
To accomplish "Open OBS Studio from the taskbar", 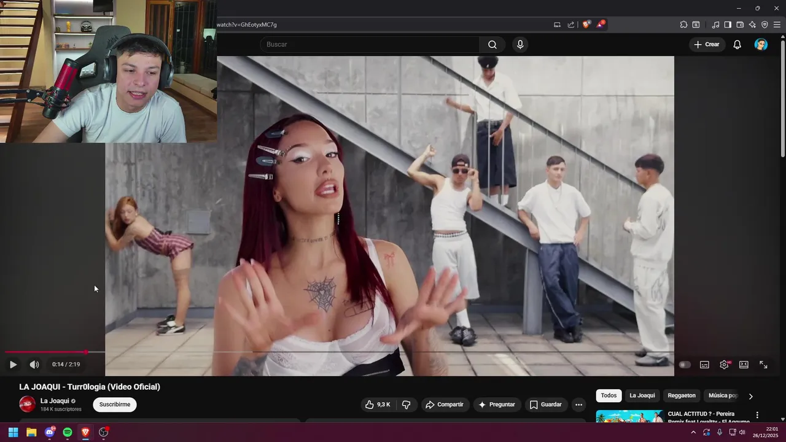I will click(104, 432).
